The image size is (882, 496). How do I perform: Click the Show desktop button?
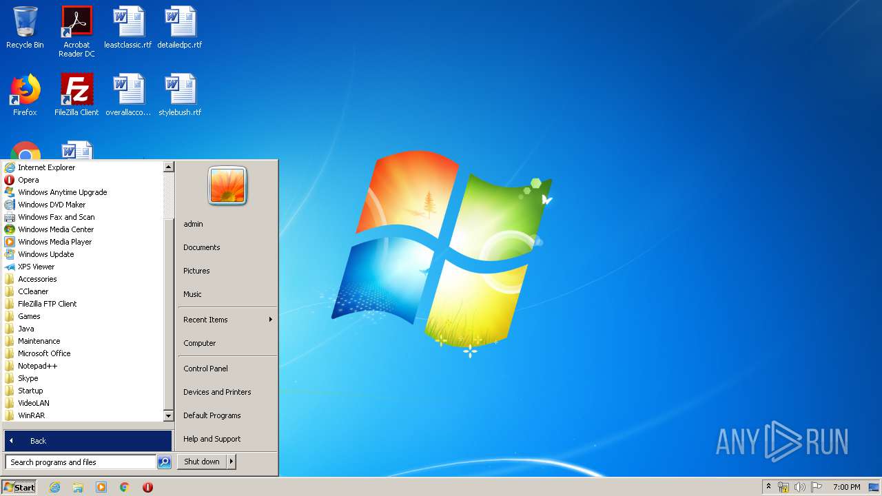pos(874,487)
